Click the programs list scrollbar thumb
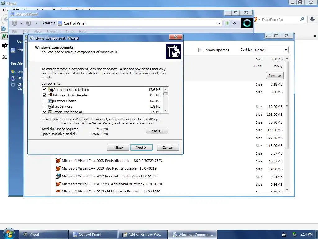This screenshot has height=239, width=318. click(x=287, y=105)
